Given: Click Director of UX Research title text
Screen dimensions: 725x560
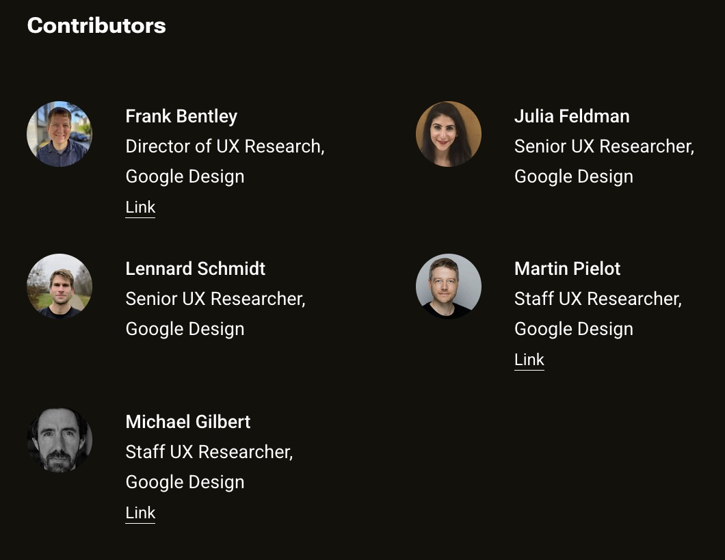Looking at the screenshot, I should [225, 146].
